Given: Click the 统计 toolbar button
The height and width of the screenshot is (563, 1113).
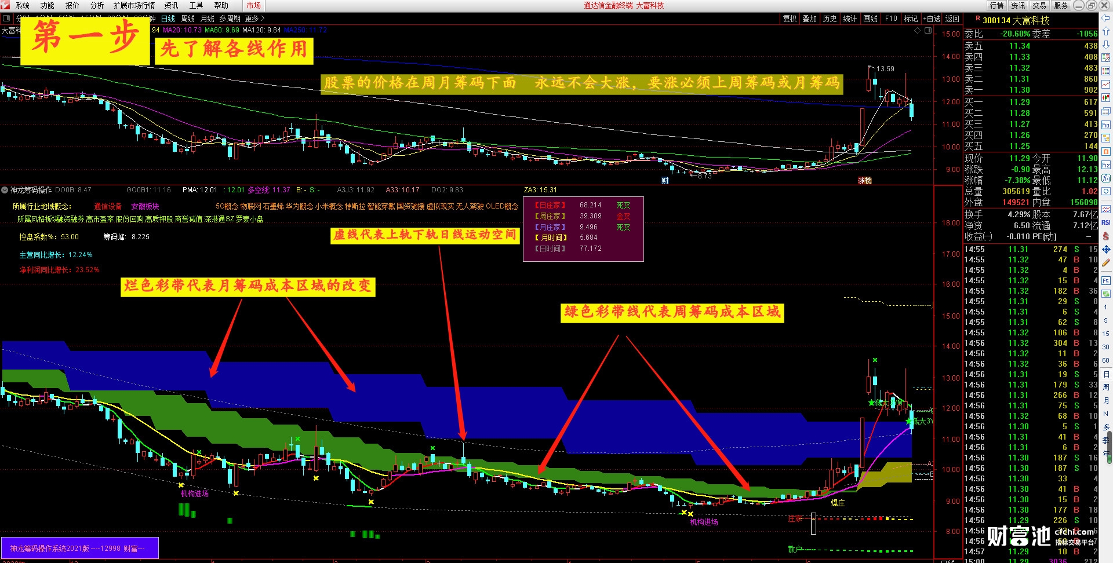Looking at the screenshot, I should click(x=850, y=19).
